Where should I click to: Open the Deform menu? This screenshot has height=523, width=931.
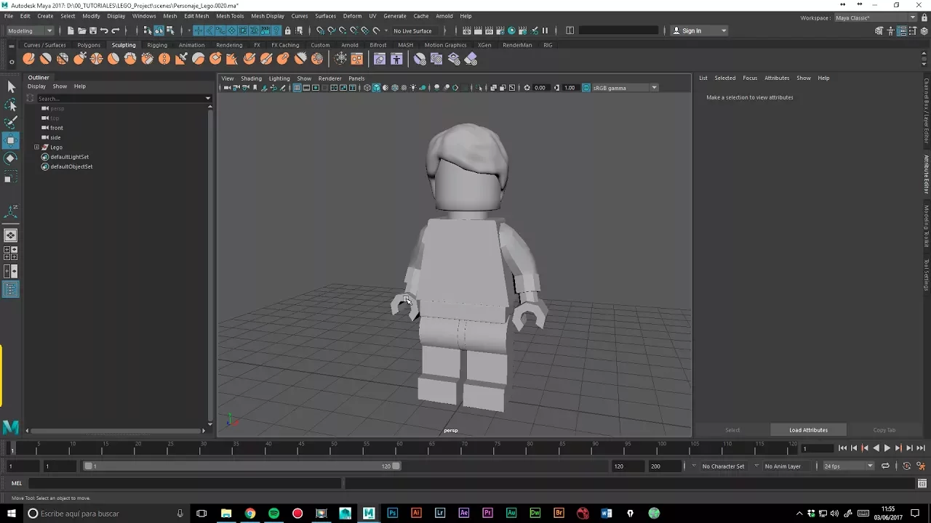(x=352, y=16)
